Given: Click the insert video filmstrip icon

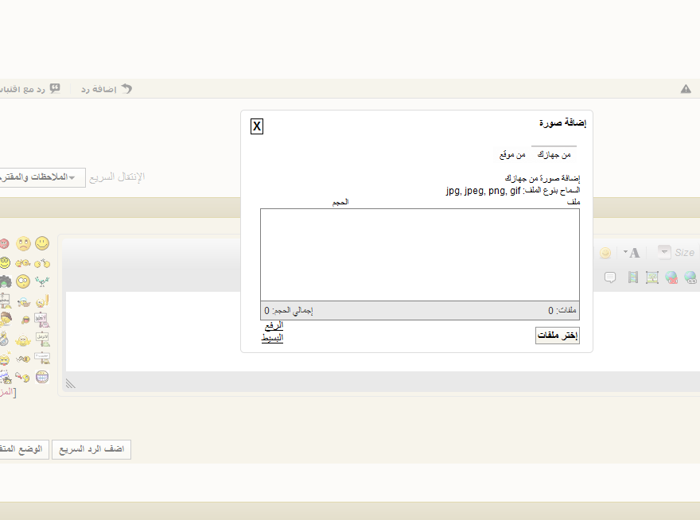Looking at the screenshot, I should (x=632, y=277).
